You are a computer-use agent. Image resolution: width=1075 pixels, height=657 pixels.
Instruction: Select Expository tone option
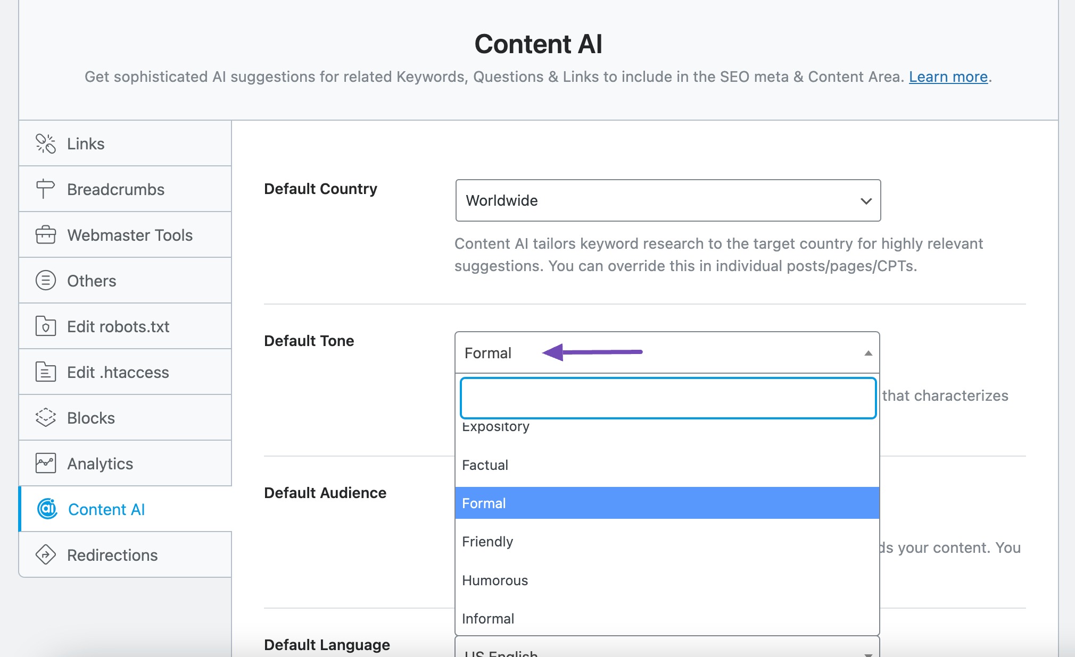coord(496,427)
